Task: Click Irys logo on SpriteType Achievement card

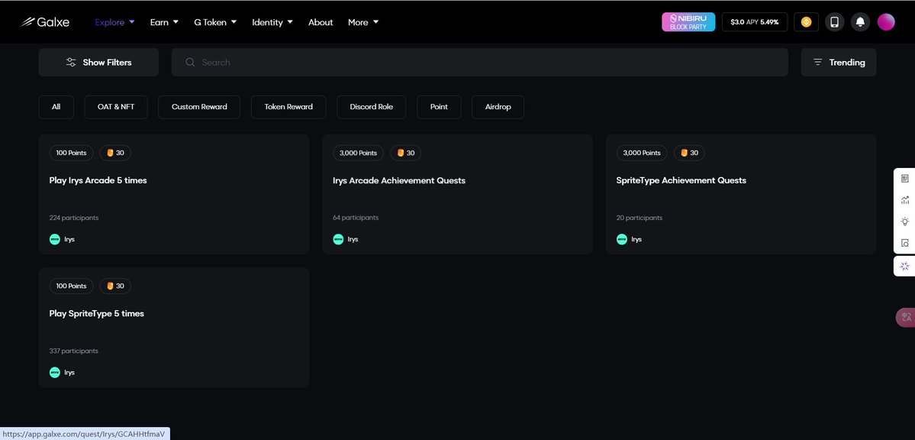Action: (x=622, y=240)
